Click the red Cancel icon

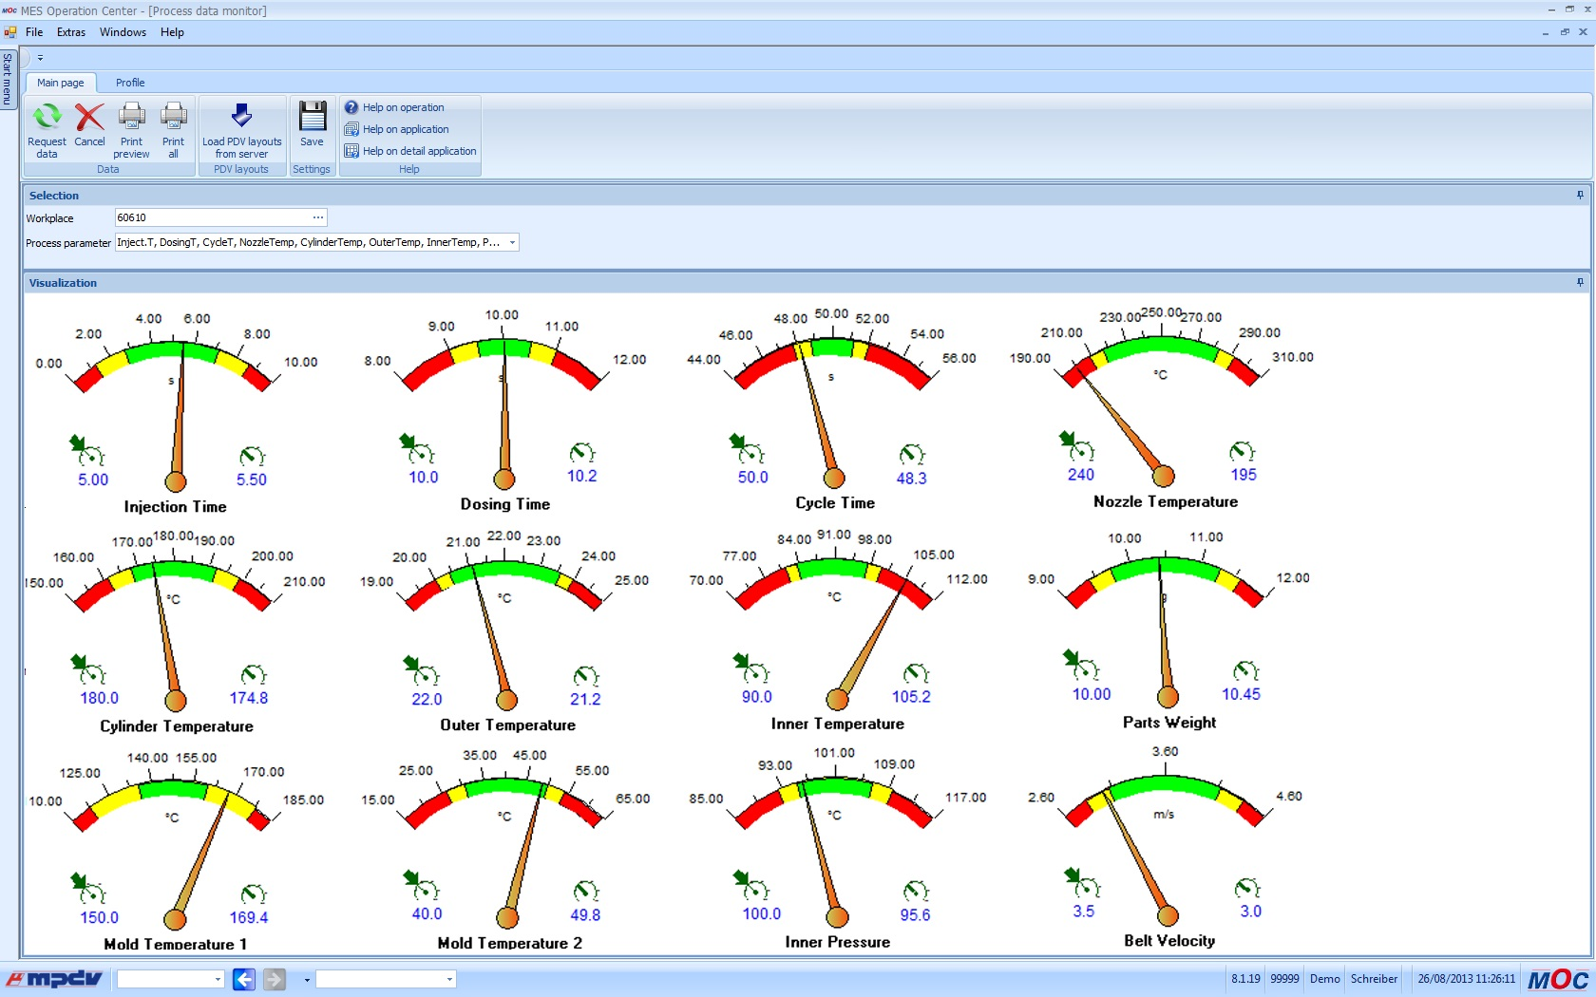point(89,118)
